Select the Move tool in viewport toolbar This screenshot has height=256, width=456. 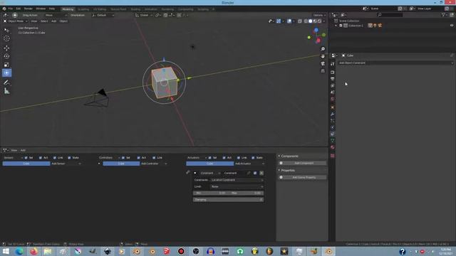6,48
